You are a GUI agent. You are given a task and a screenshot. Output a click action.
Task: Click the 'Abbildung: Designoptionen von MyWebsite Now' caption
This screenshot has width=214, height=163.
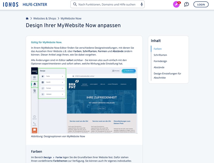point(58,137)
